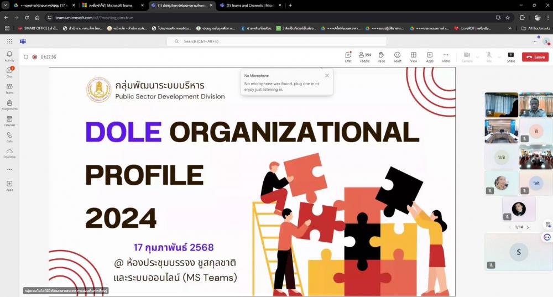Open the React emoji menu
The height and width of the screenshot is (297, 553).
(398, 57)
